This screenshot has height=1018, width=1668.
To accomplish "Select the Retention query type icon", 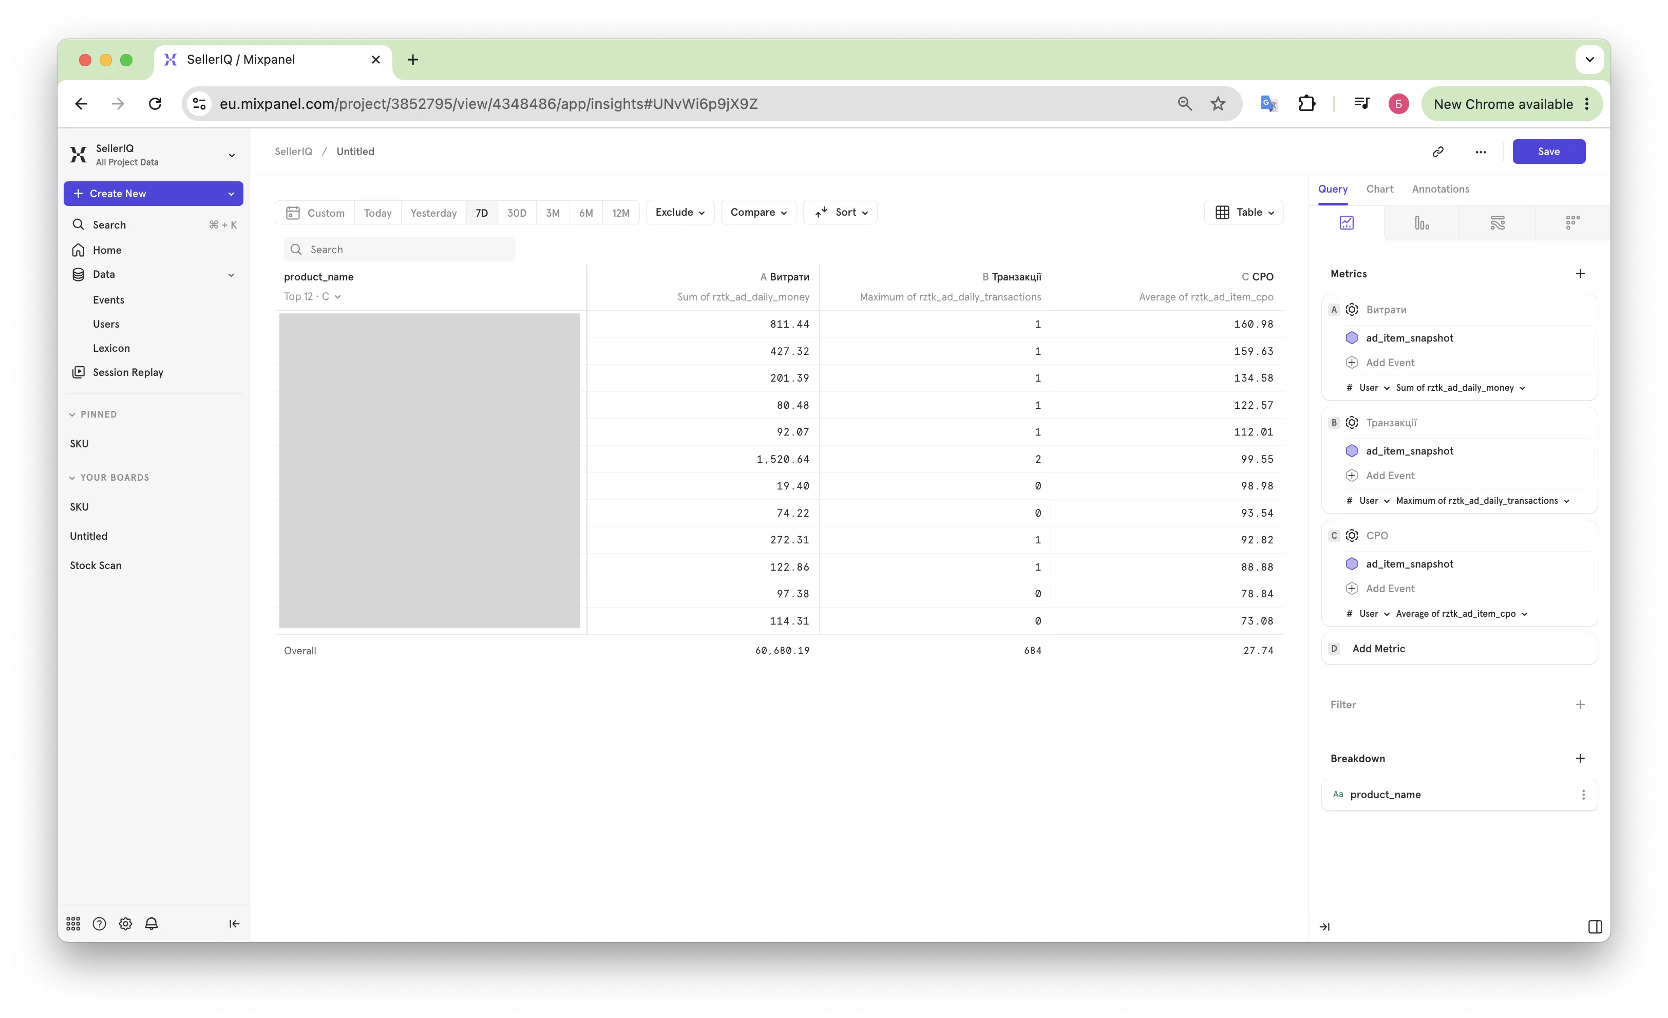I will pyautogui.click(x=1572, y=223).
